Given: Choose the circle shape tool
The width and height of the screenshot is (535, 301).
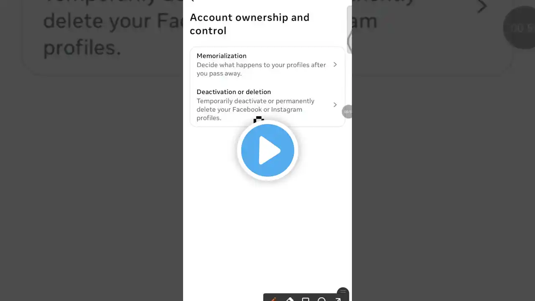Looking at the screenshot, I should pyautogui.click(x=321, y=299).
